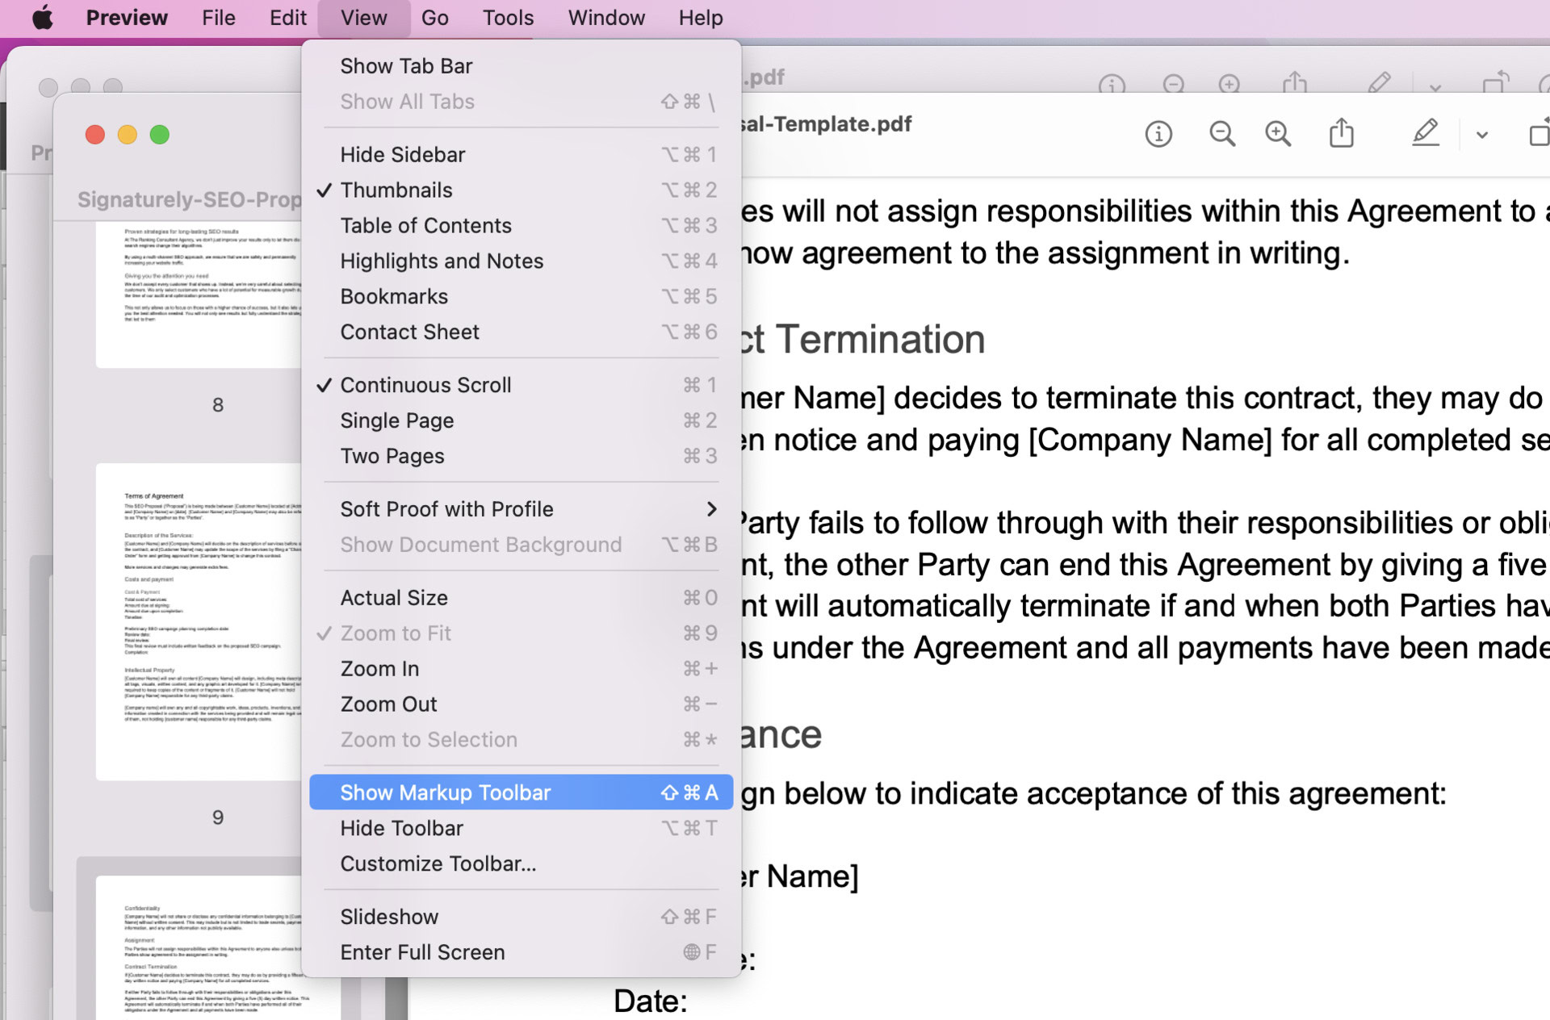
Task: Click the Share/Export icon in toolbar
Action: coord(1343,134)
